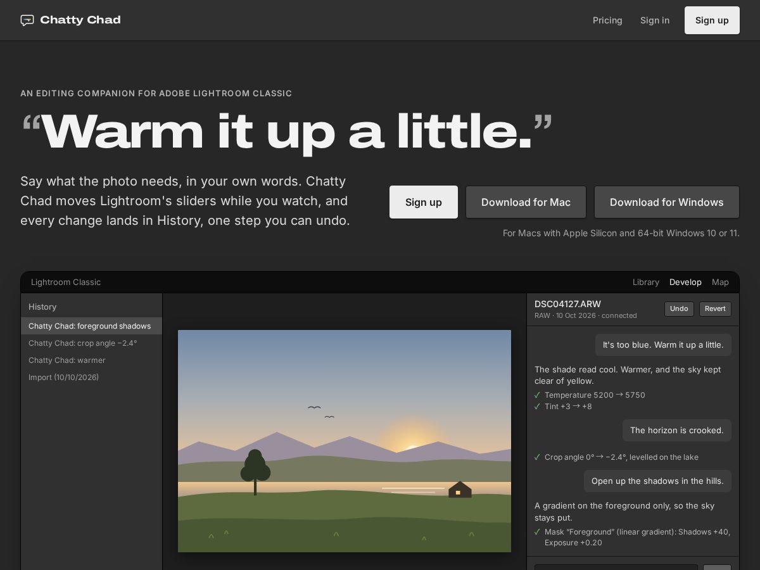Click the checkmark icon next to Temperature
The width and height of the screenshot is (760, 570).
pyautogui.click(x=538, y=395)
